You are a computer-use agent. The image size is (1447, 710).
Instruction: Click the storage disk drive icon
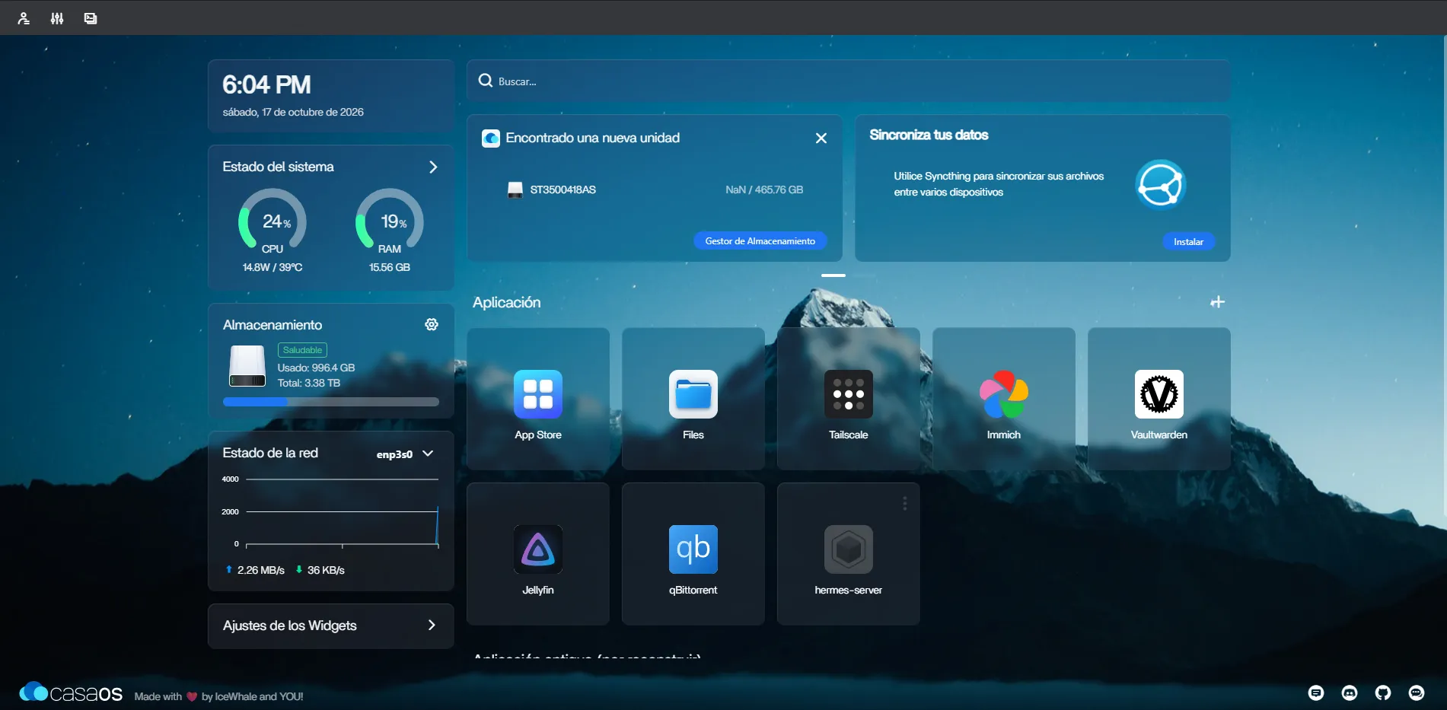tap(247, 366)
